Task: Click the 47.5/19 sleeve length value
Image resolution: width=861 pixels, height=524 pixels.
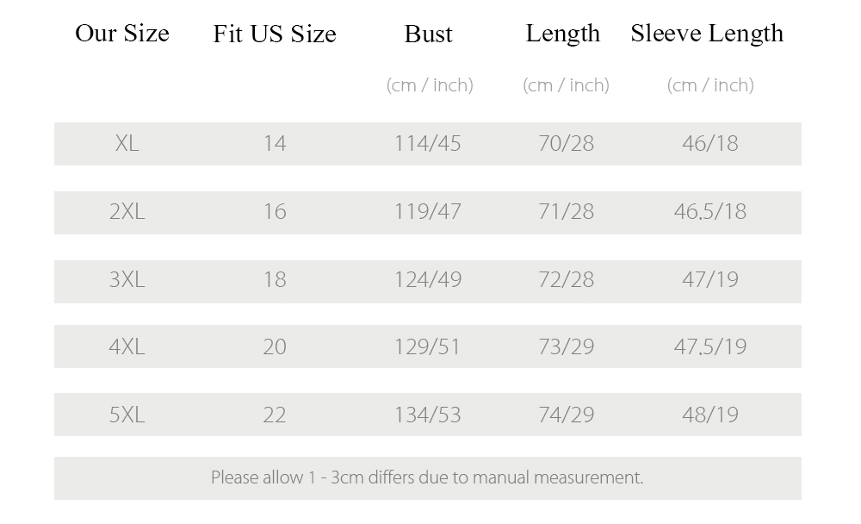Action: click(x=710, y=347)
